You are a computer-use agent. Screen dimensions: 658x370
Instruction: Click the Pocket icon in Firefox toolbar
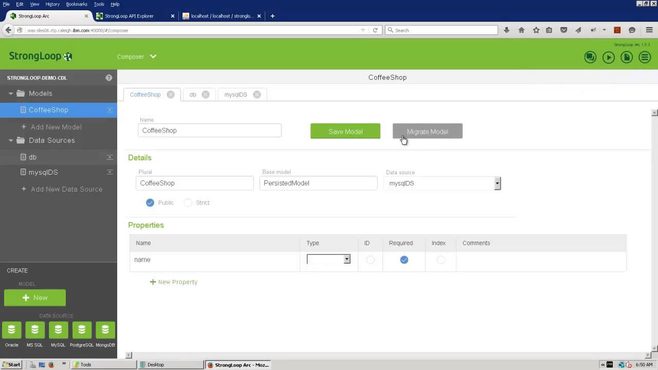tap(564, 30)
